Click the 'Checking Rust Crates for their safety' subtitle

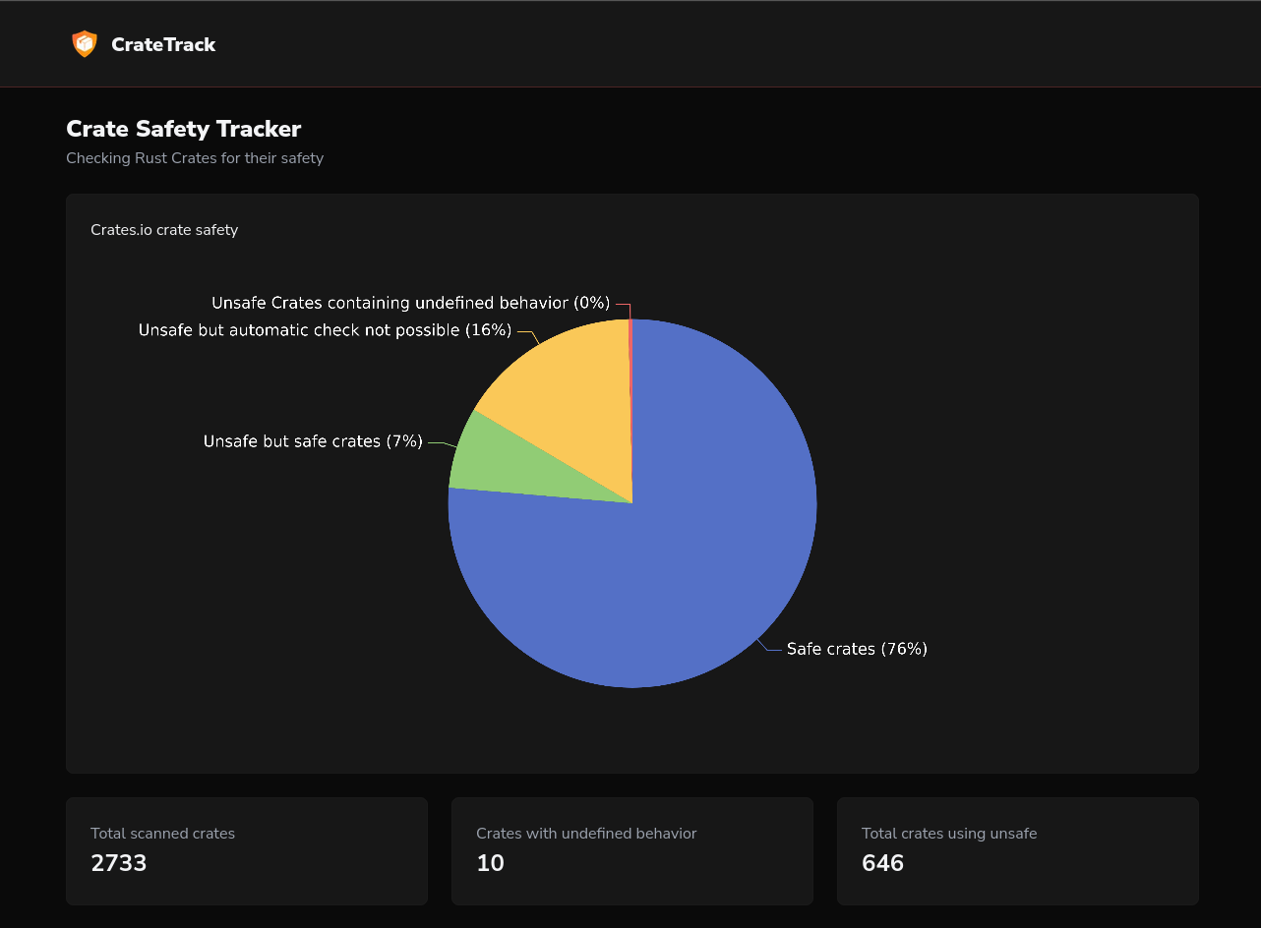195,158
